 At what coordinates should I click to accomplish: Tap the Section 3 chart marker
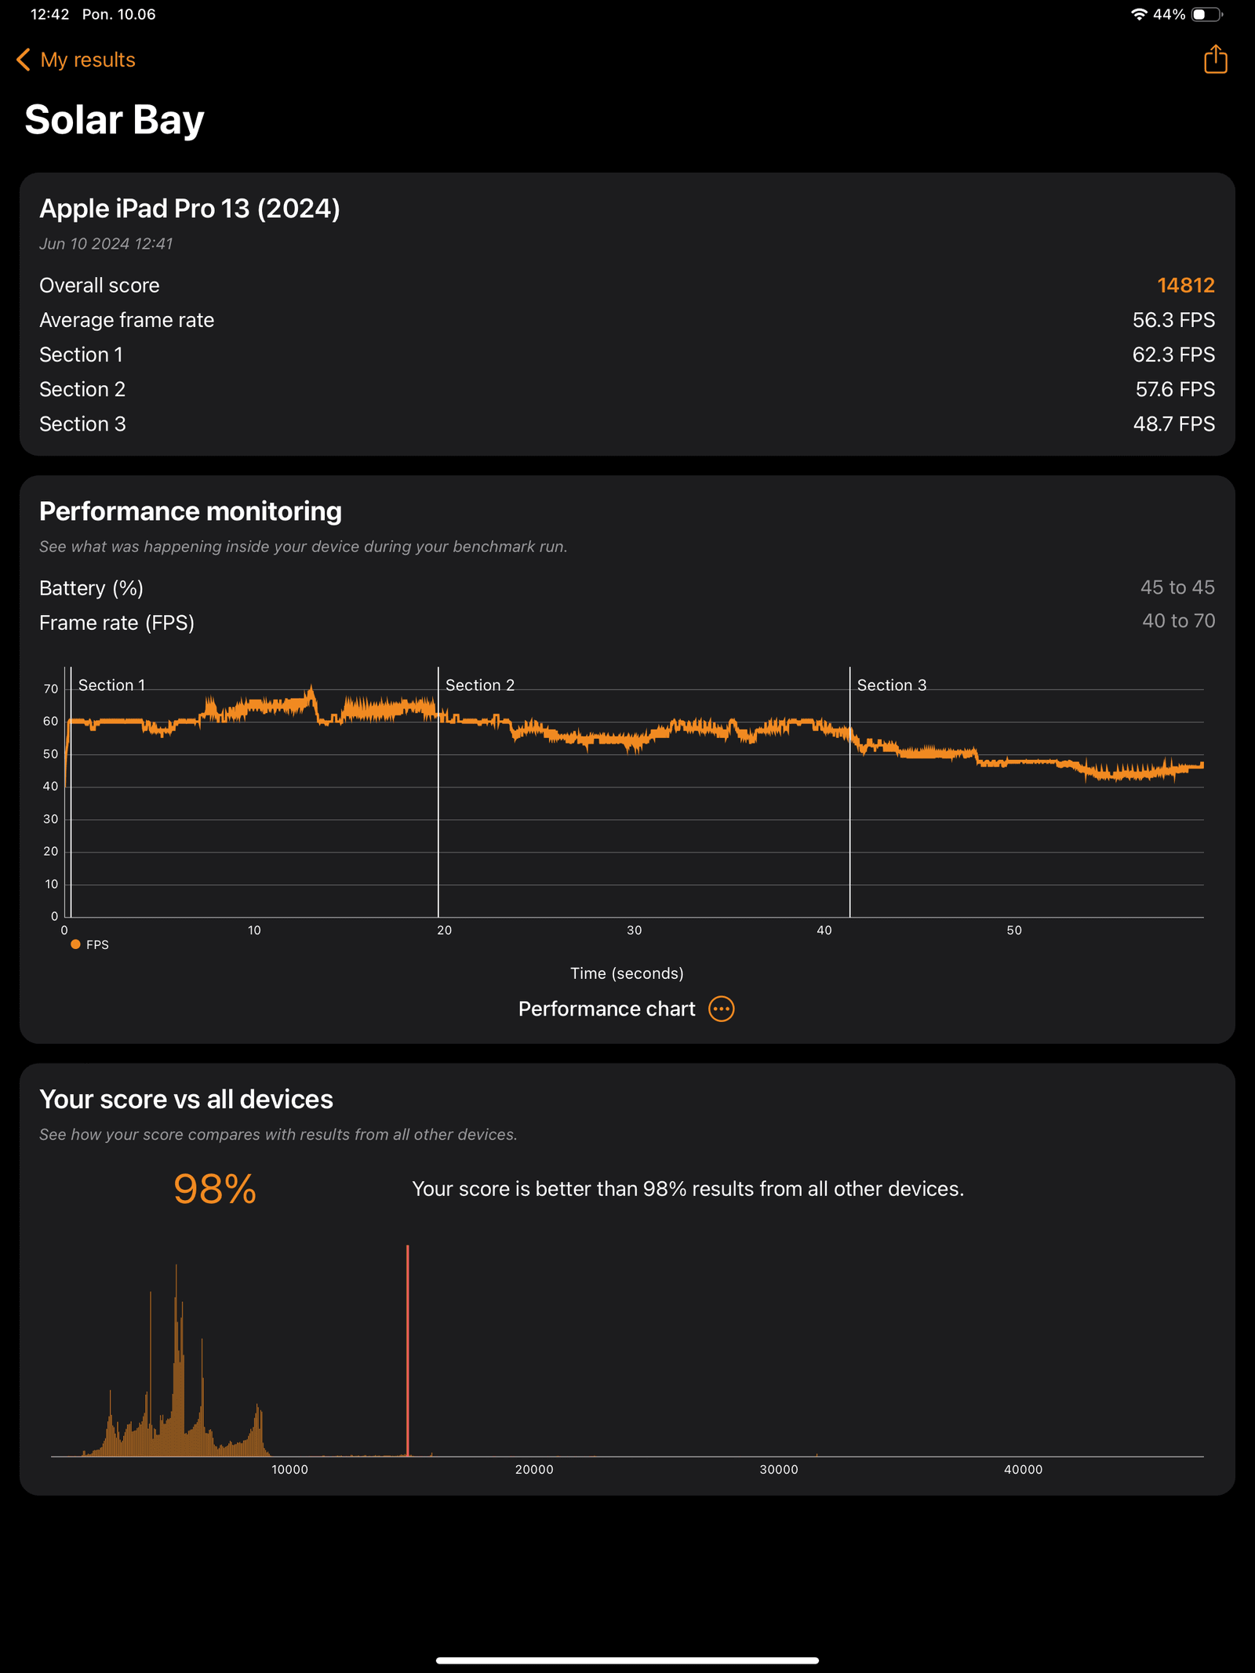point(892,685)
